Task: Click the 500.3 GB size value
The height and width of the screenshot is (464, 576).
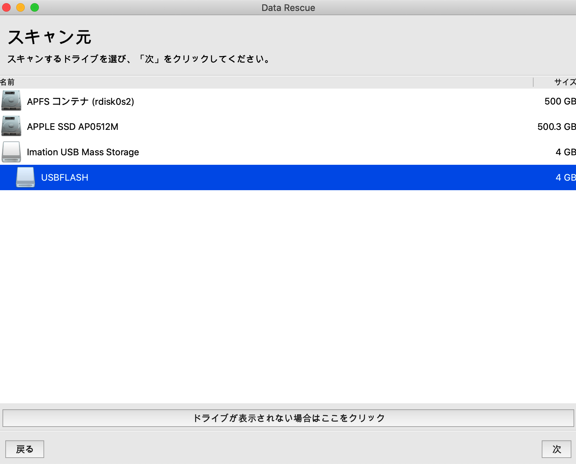Action: (556, 127)
